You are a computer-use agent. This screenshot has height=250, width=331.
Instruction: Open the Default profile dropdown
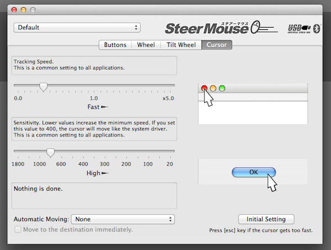(77, 28)
